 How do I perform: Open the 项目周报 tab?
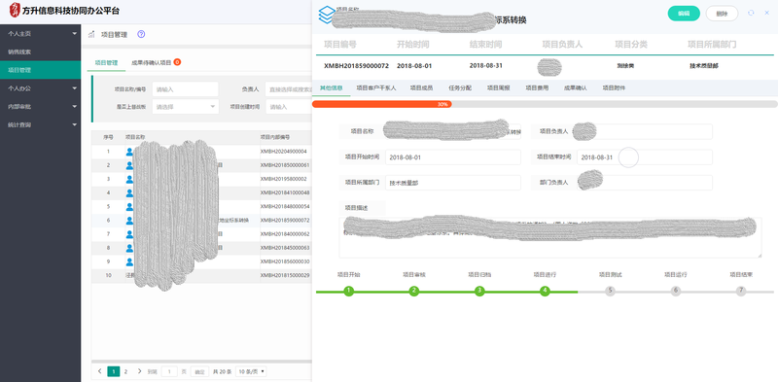(x=498, y=87)
